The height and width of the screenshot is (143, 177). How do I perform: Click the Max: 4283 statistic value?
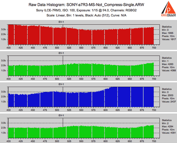coord(166,64)
